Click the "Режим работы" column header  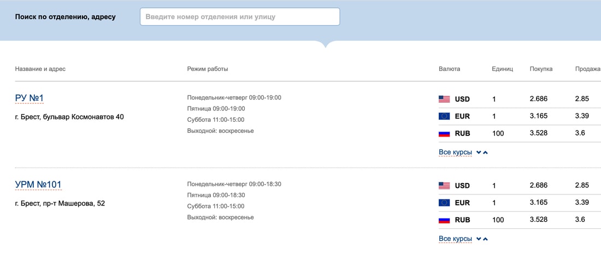[x=208, y=69]
